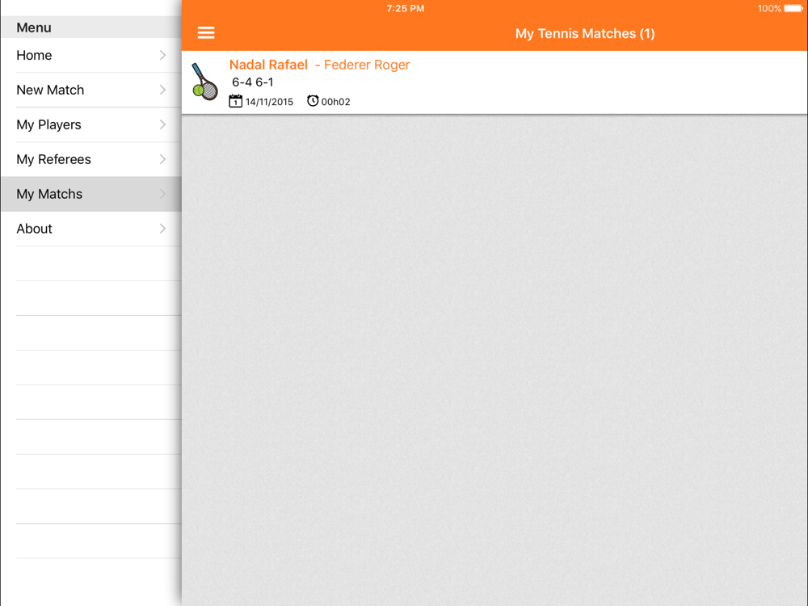Go to My Referees
Viewport: 808px width, 606px height.
coord(91,159)
